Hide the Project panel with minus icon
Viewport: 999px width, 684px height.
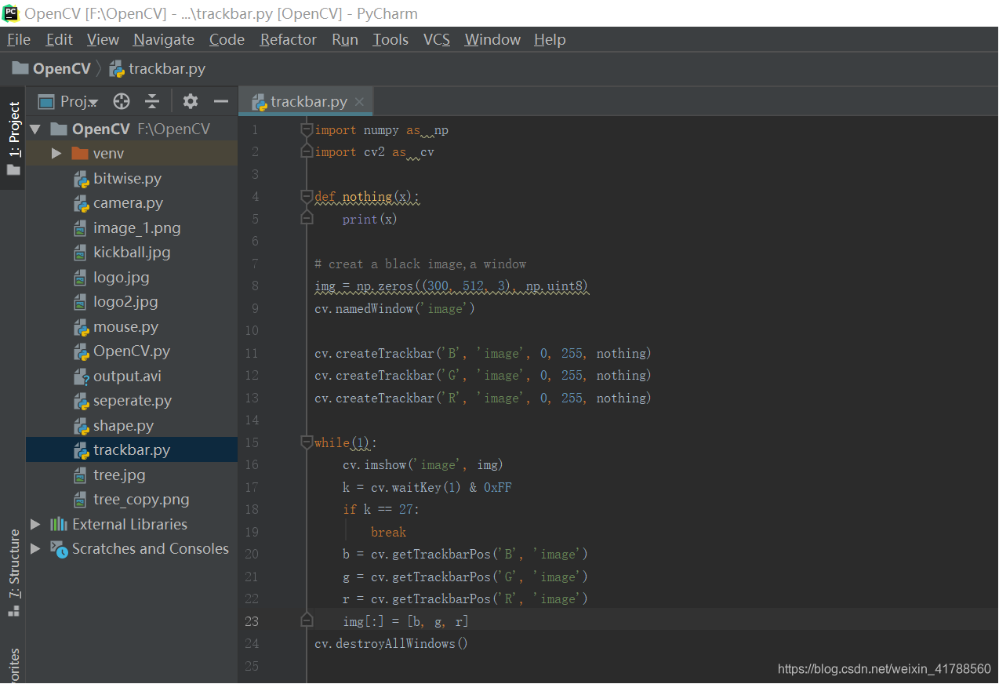click(x=221, y=101)
